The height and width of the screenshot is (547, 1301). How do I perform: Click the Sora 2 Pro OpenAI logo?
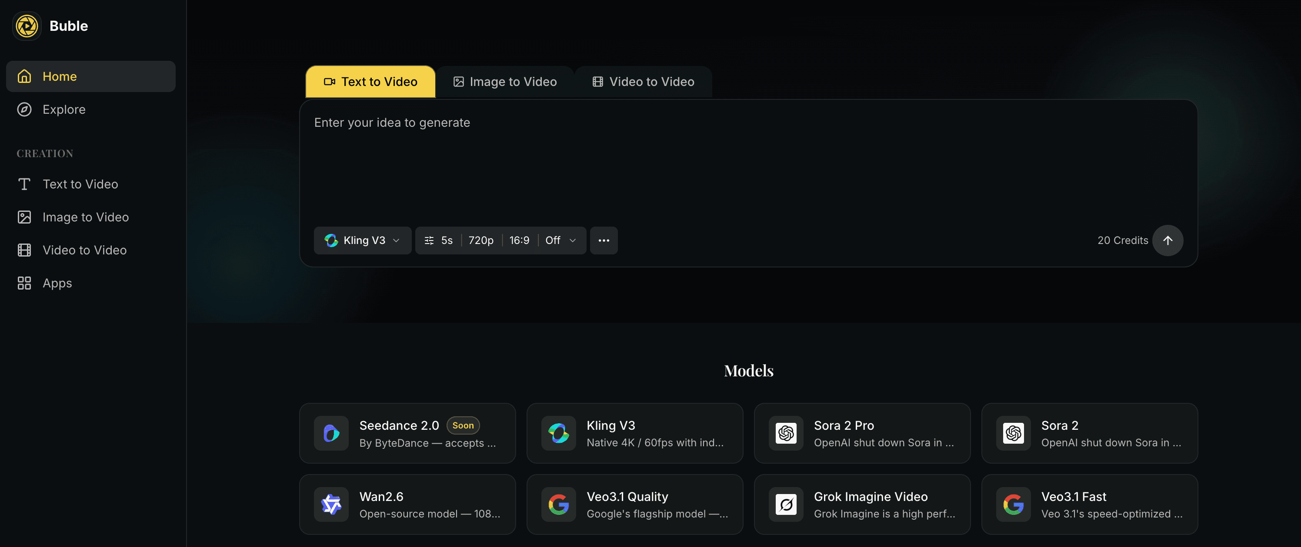[x=786, y=433]
